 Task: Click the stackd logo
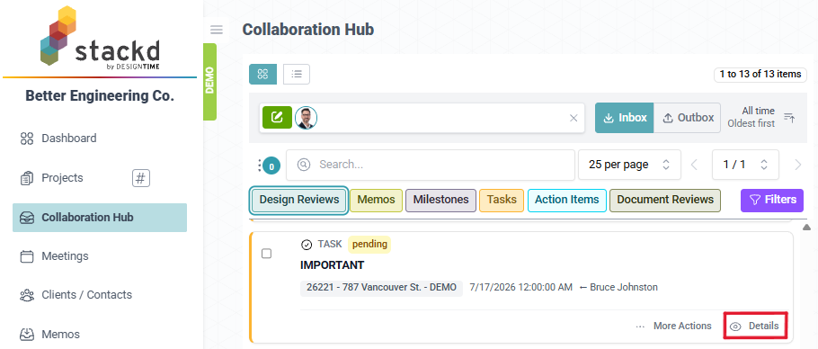[100, 38]
